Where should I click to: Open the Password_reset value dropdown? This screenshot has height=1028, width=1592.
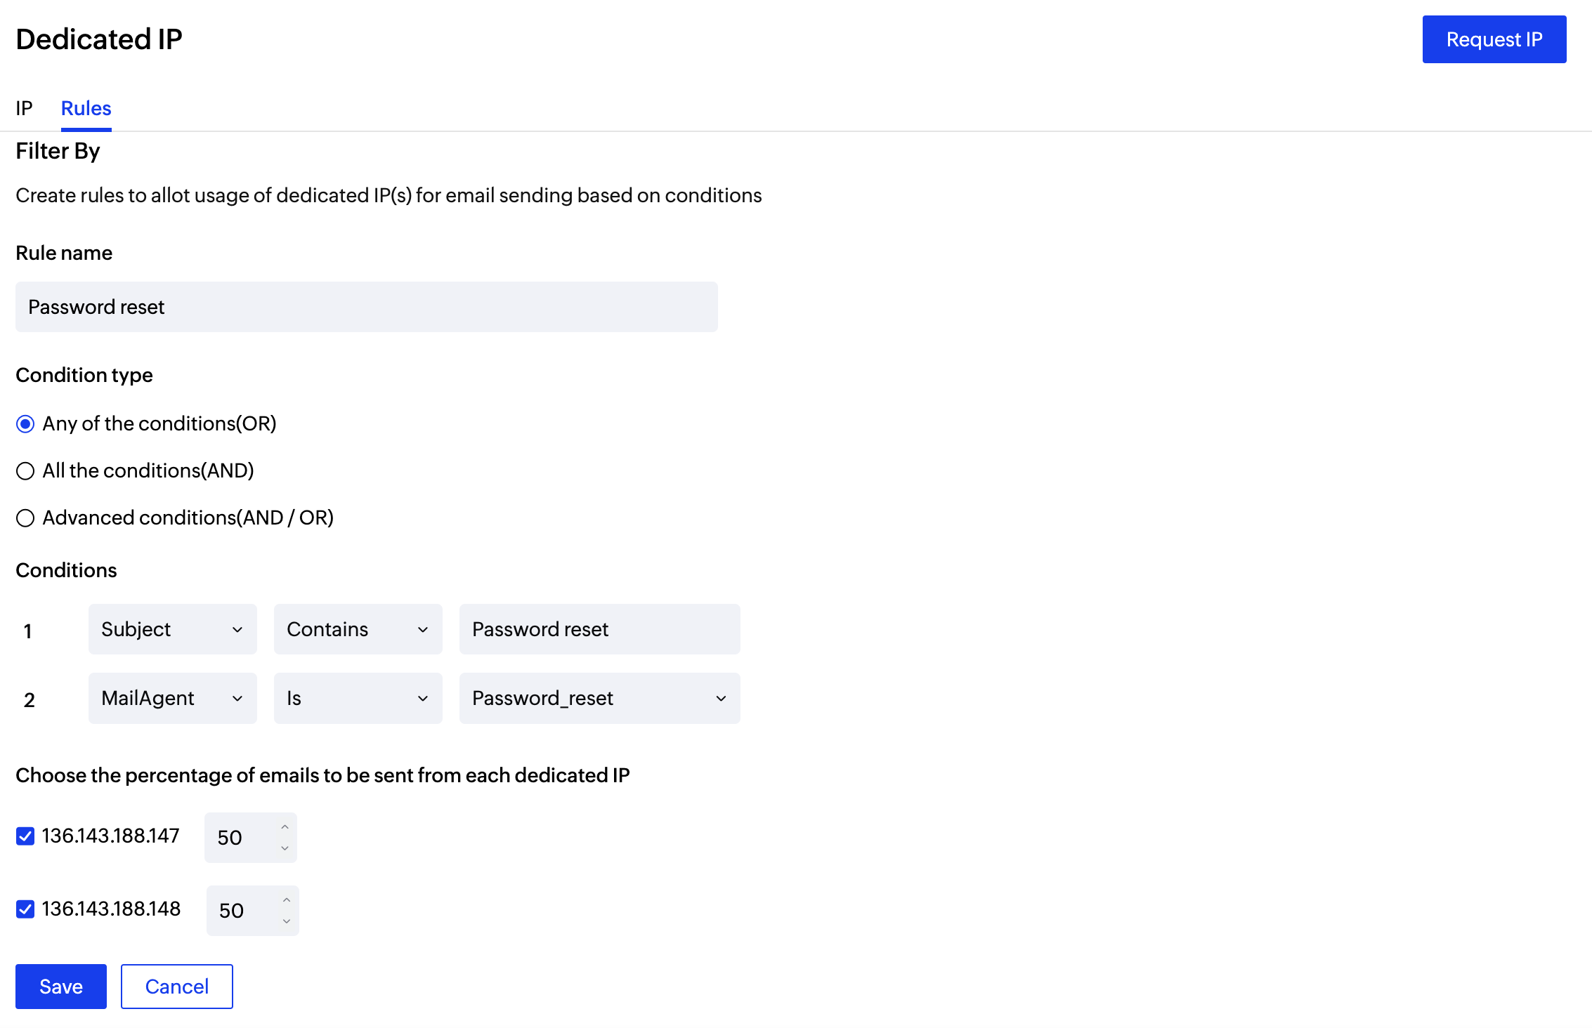coord(600,698)
